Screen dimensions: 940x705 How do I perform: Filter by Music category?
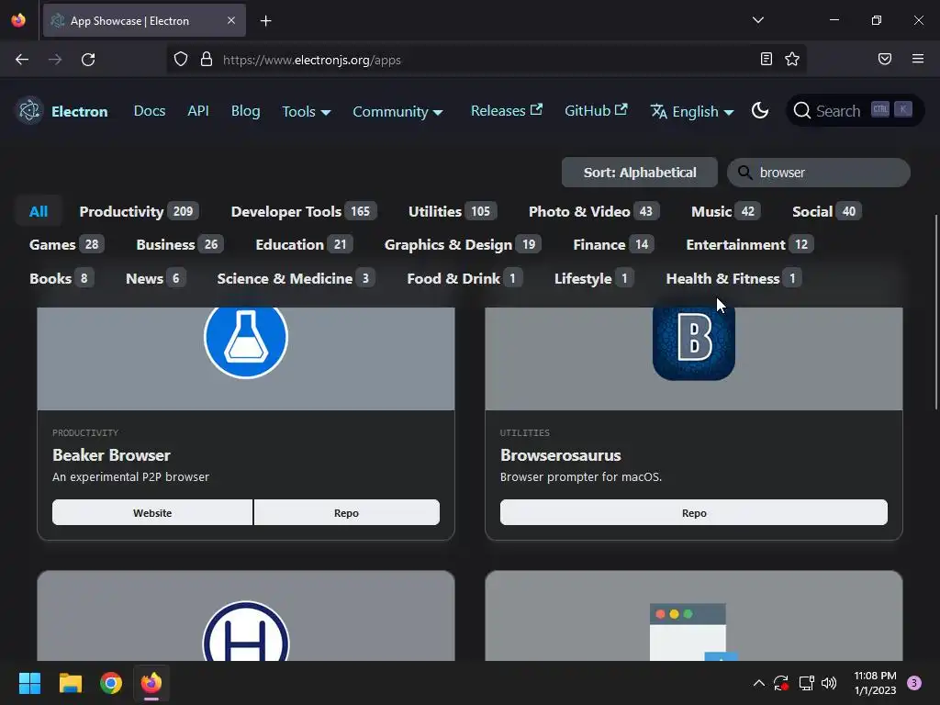coord(725,211)
